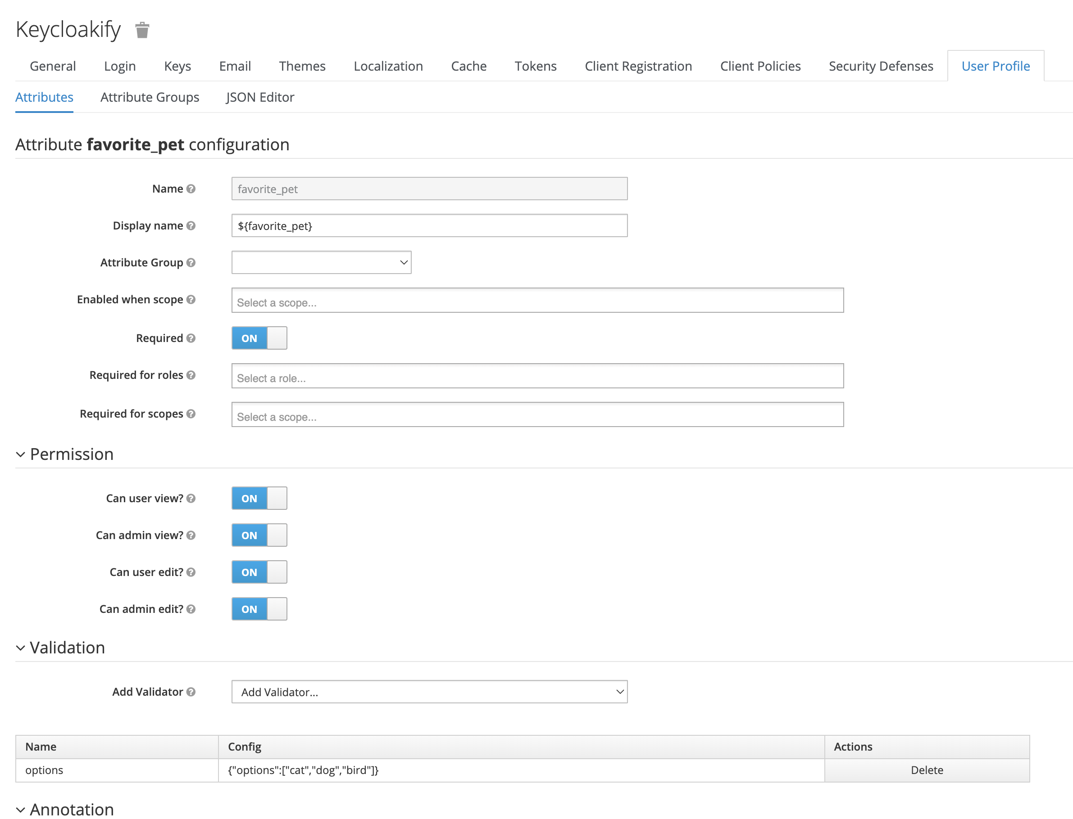Click help icon beside Can user edit?

click(191, 572)
